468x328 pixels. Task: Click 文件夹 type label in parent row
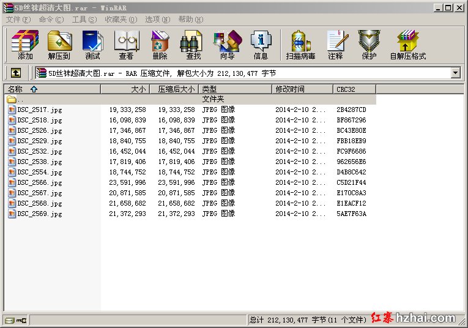click(213, 99)
